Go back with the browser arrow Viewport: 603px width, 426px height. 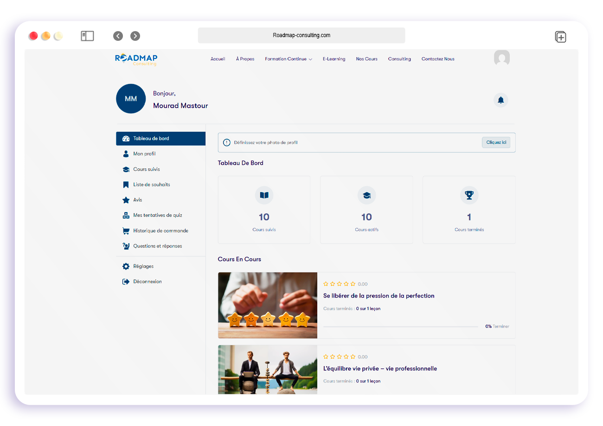coord(118,36)
